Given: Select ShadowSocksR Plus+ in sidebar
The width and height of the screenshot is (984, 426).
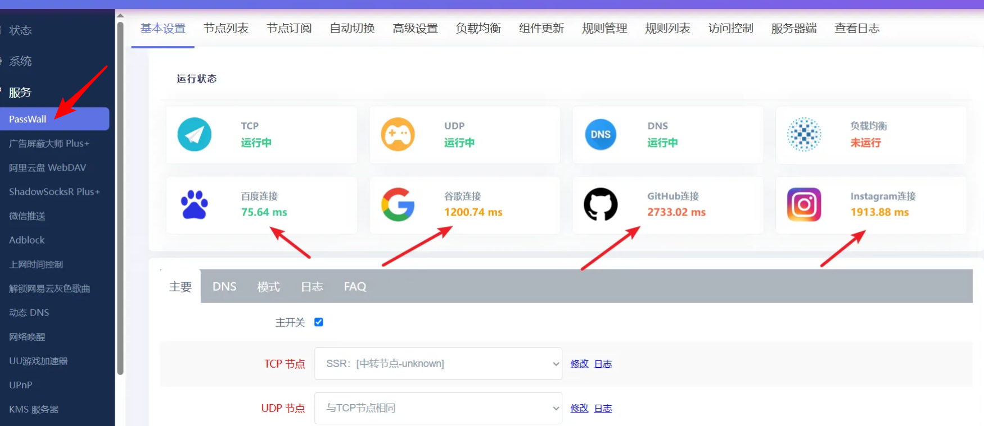Looking at the screenshot, I should click(x=54, y=192).
